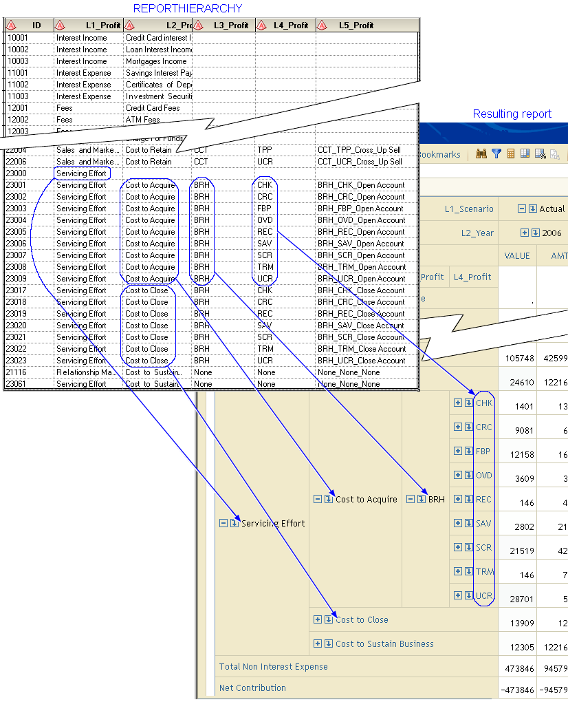Click the binoculars Find icon in the toolbar

481,154
